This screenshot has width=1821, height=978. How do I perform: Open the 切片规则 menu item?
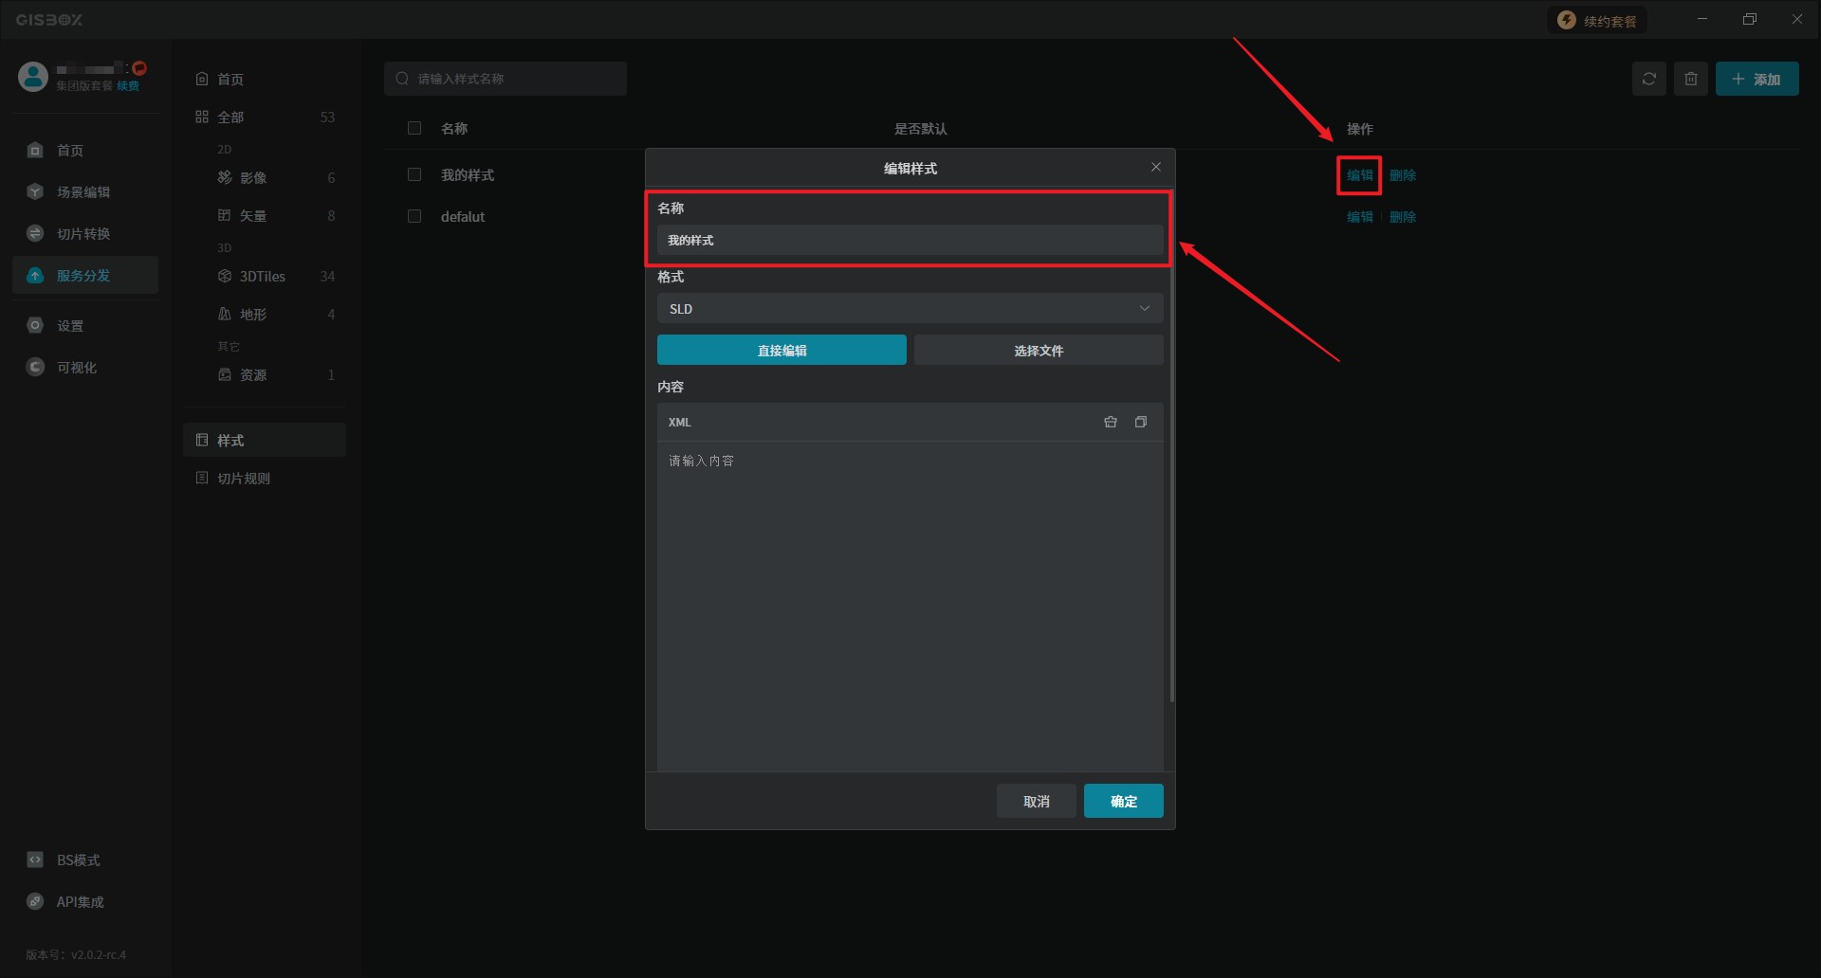click(243, 479)
